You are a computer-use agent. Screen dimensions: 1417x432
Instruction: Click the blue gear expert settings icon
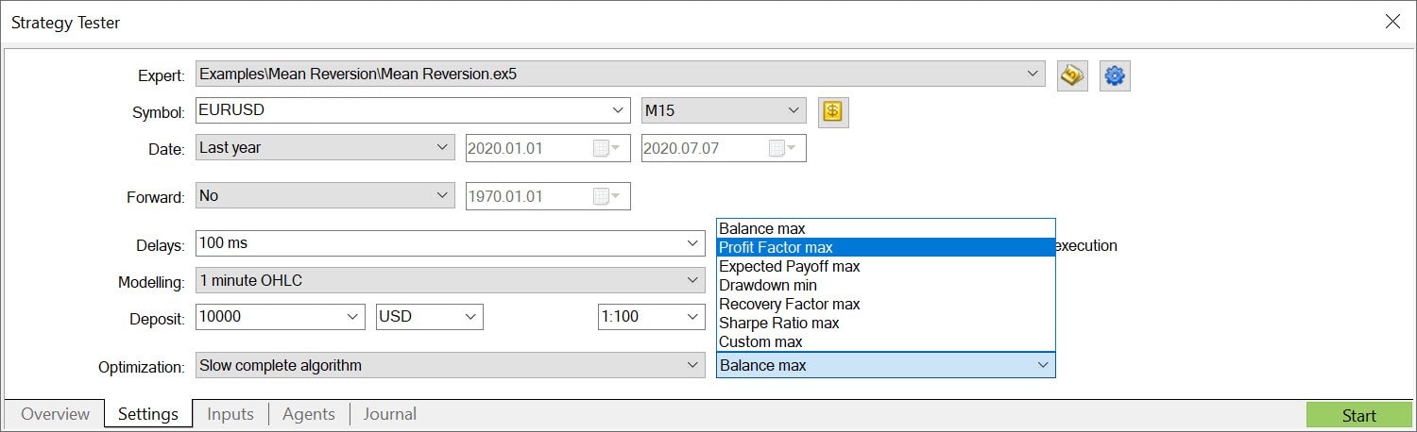coord(1115,76)
